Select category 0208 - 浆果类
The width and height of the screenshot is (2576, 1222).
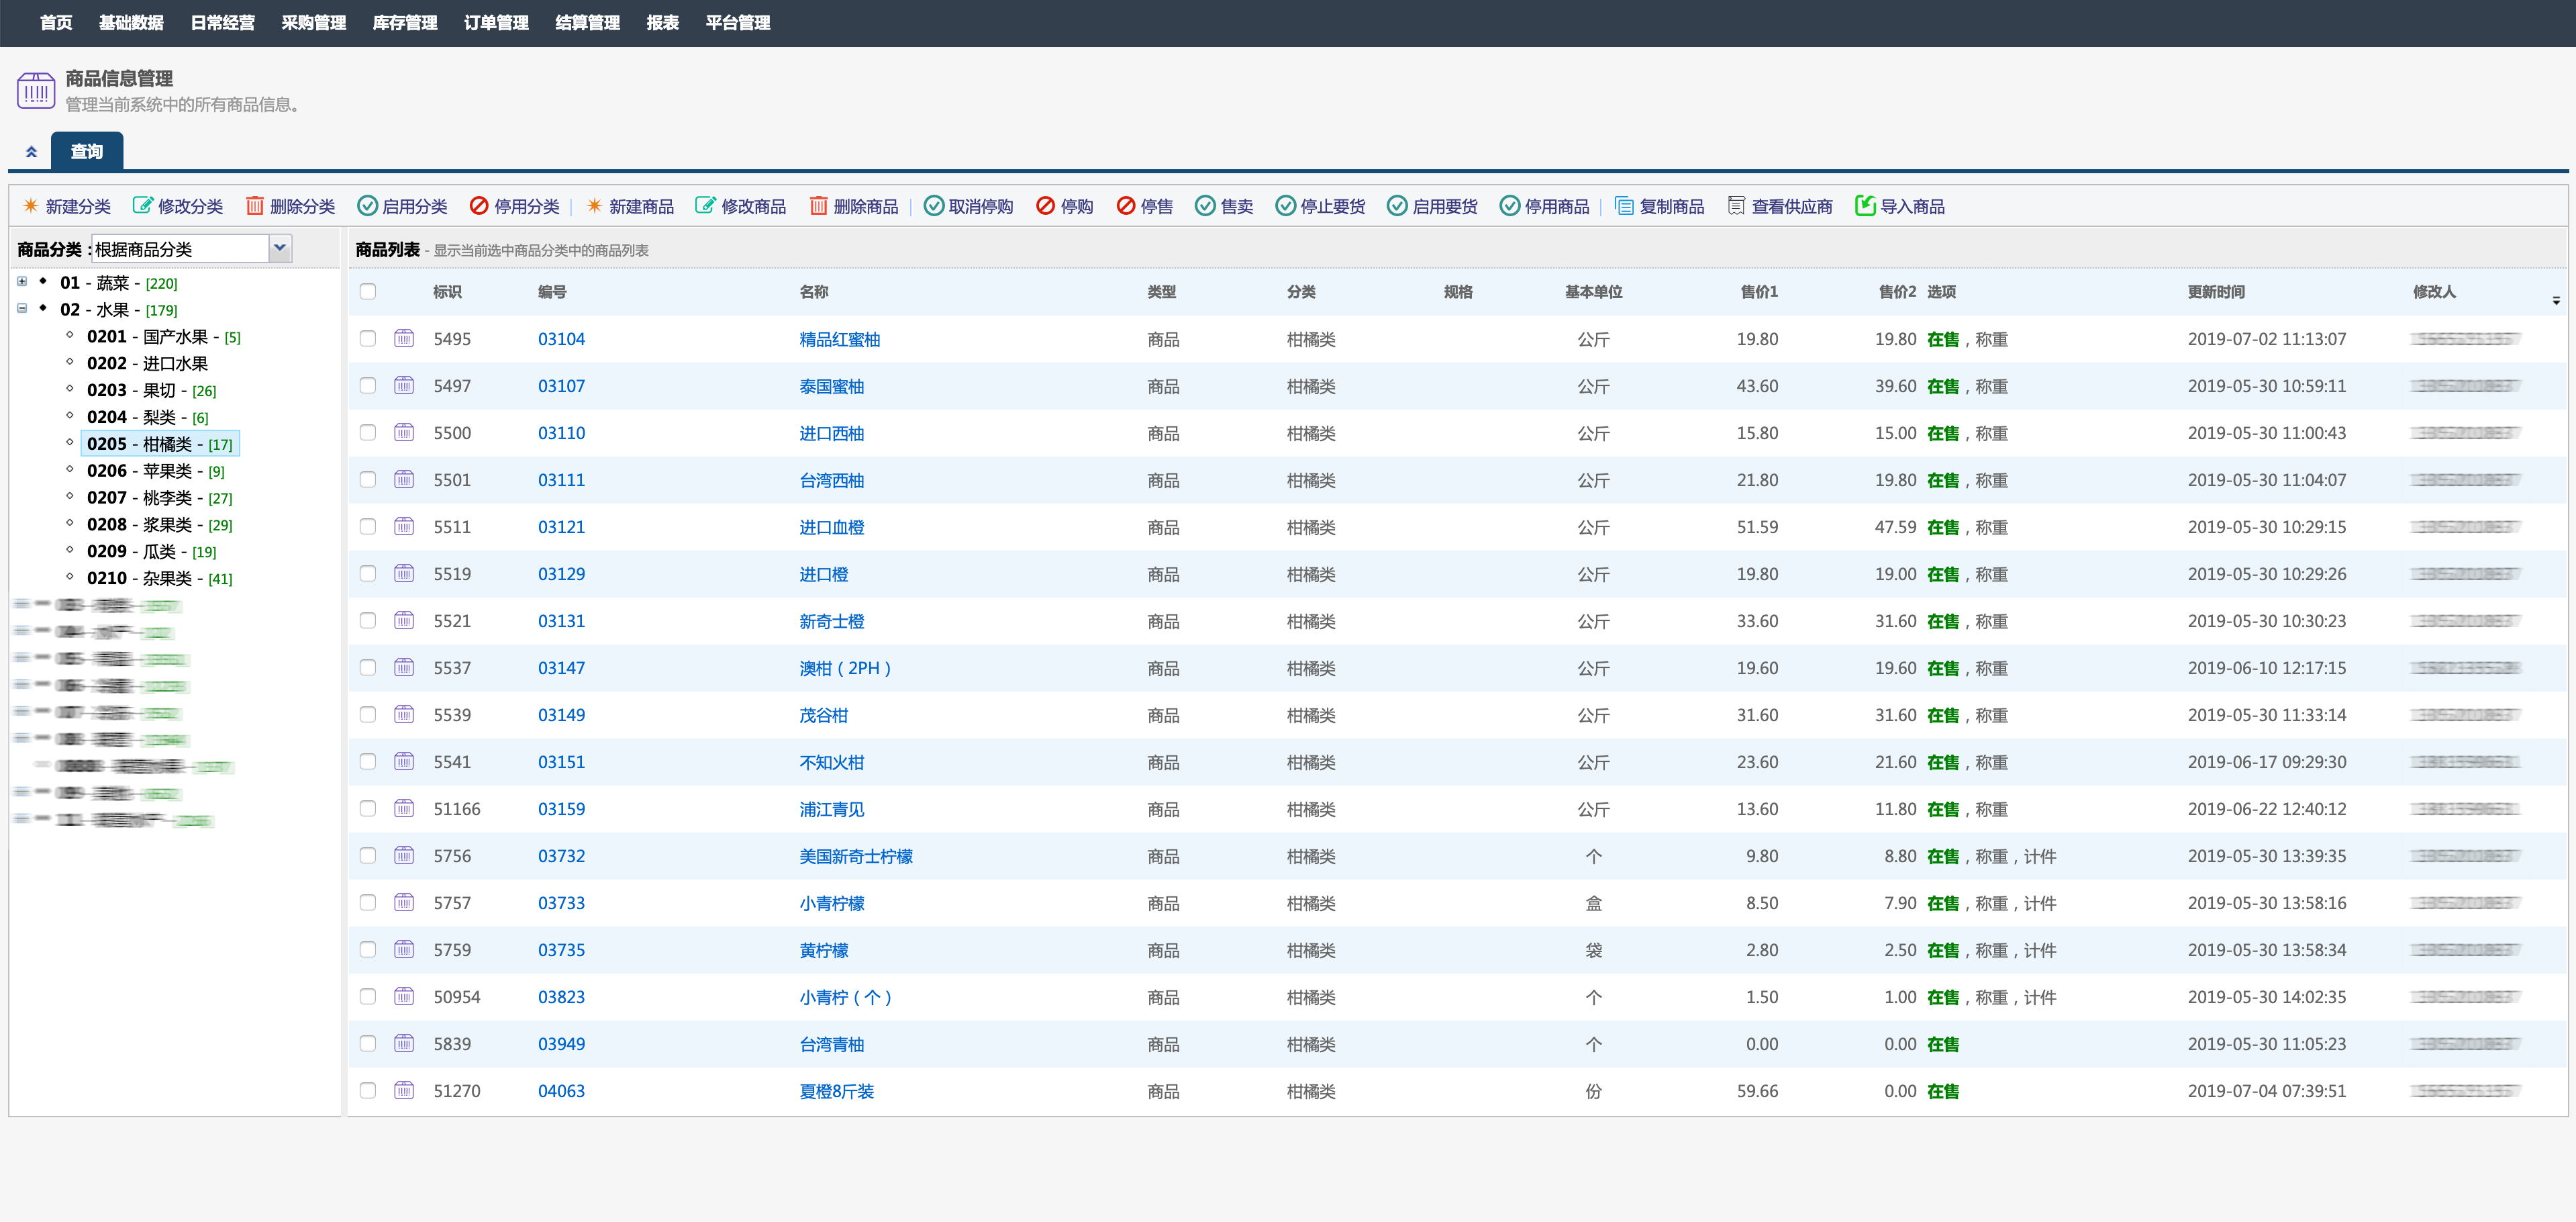tap(159, 524)
